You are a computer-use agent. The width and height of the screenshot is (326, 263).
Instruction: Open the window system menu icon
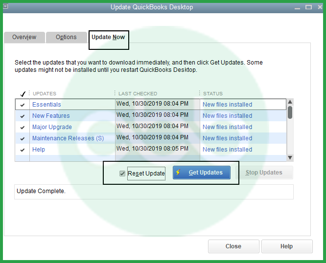pyautogui.click(x=5, y=6)
